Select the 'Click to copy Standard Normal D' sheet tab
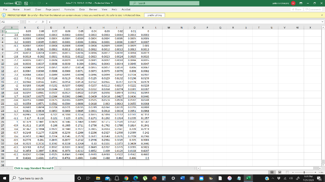 click(x=33, y=168)
